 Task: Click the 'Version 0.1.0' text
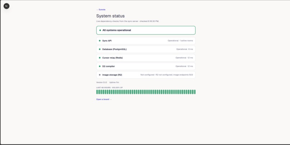point(101,82)
